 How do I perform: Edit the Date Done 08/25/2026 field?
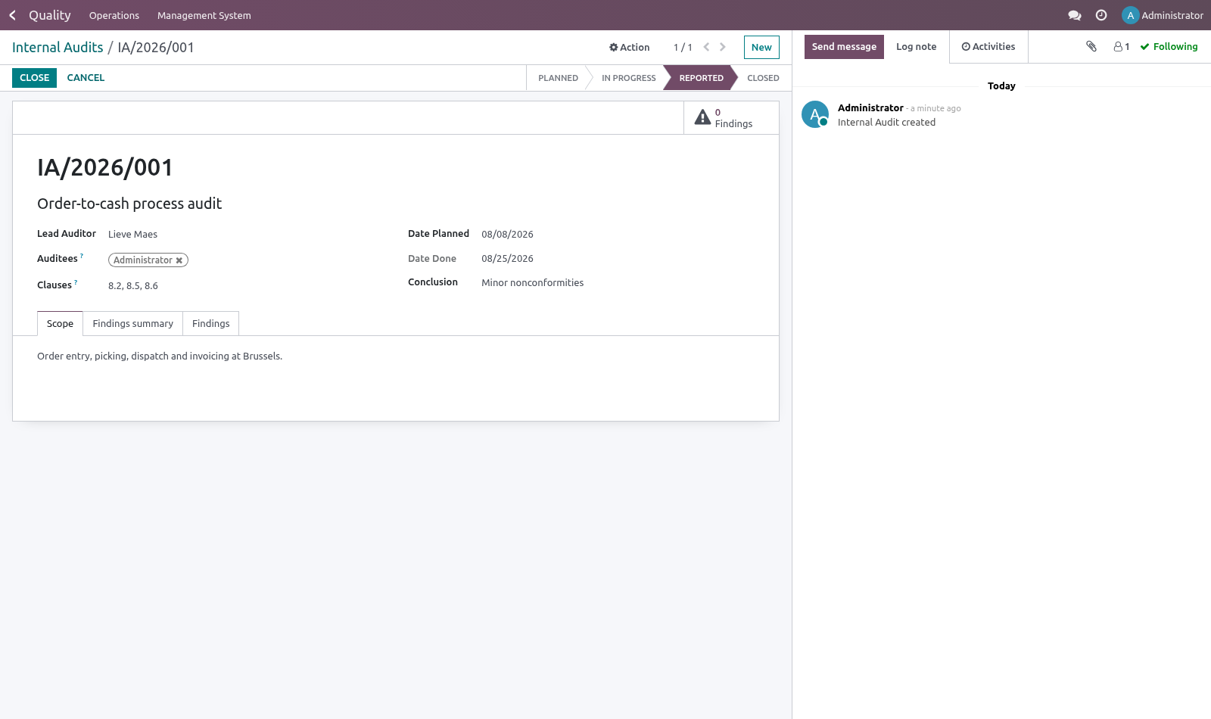(507, 259)
